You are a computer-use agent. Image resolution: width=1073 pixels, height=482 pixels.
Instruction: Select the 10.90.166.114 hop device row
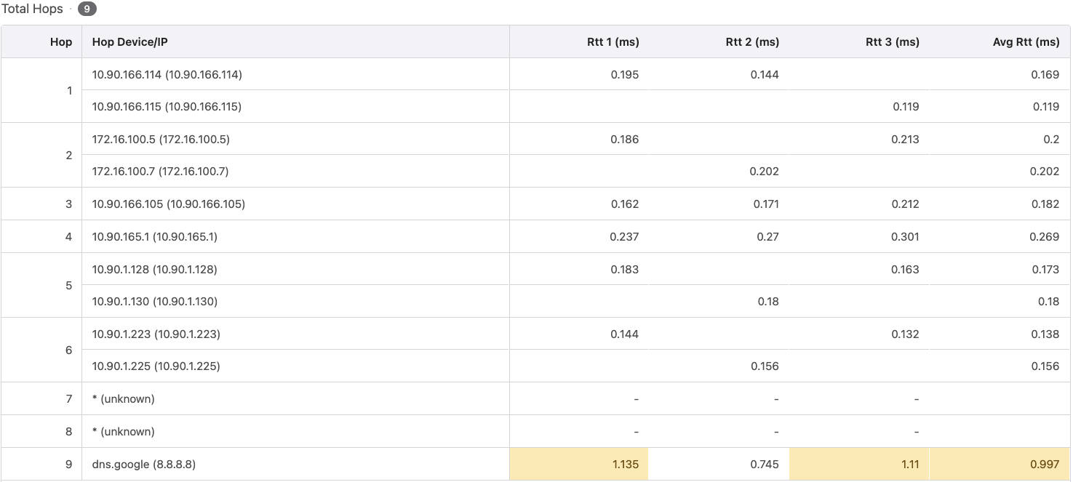(167, 74)
